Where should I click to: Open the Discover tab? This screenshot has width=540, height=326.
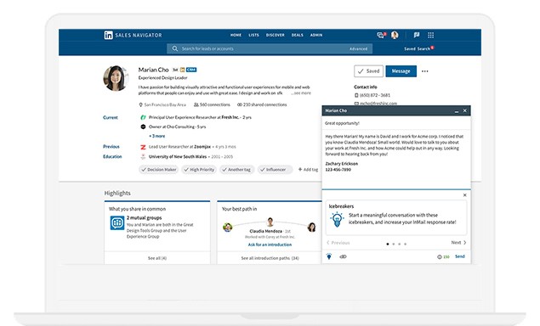click(276, 35)
